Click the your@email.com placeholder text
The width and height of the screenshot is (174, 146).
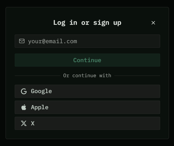click(x=53, y=41)
